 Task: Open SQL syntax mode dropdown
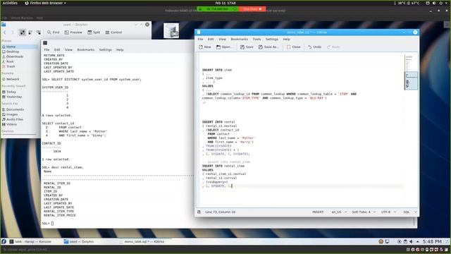pos(410,212)
